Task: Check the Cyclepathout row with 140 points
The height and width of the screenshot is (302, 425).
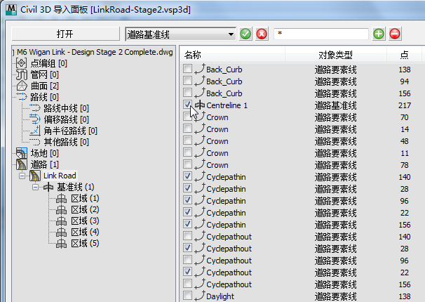Action: tap(187, 236)
